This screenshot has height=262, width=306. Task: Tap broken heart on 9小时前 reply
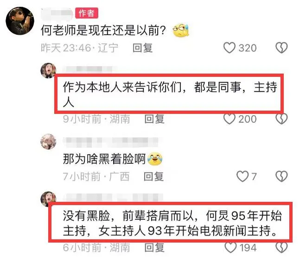click(x=281, y=119)
